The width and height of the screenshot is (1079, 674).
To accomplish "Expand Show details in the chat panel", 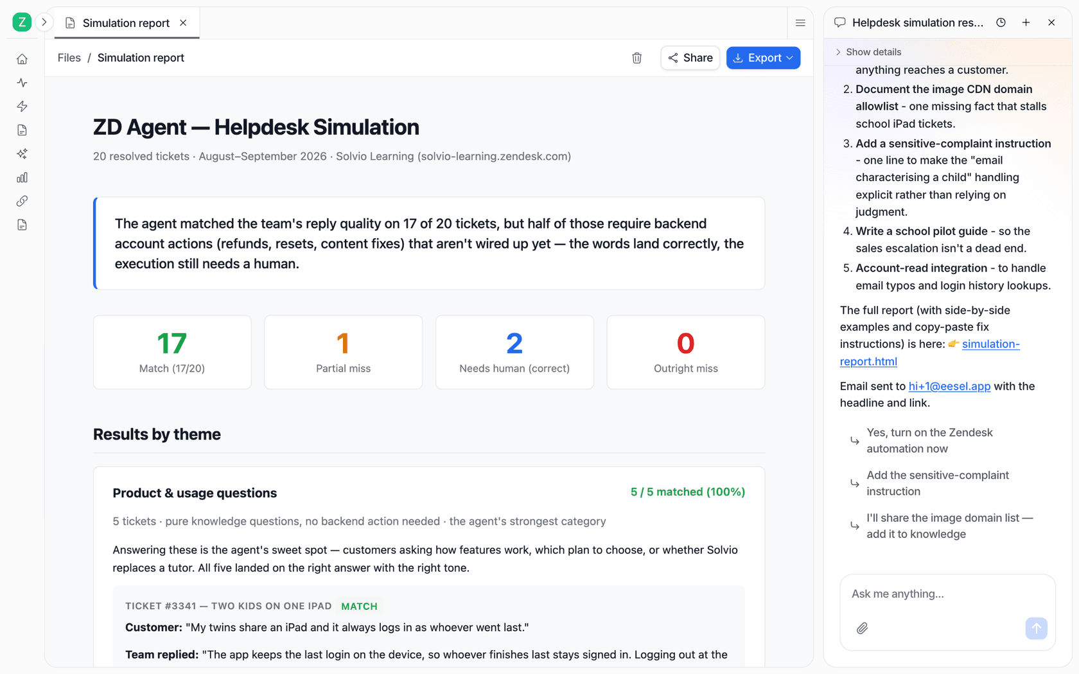I will click(868, 52).
